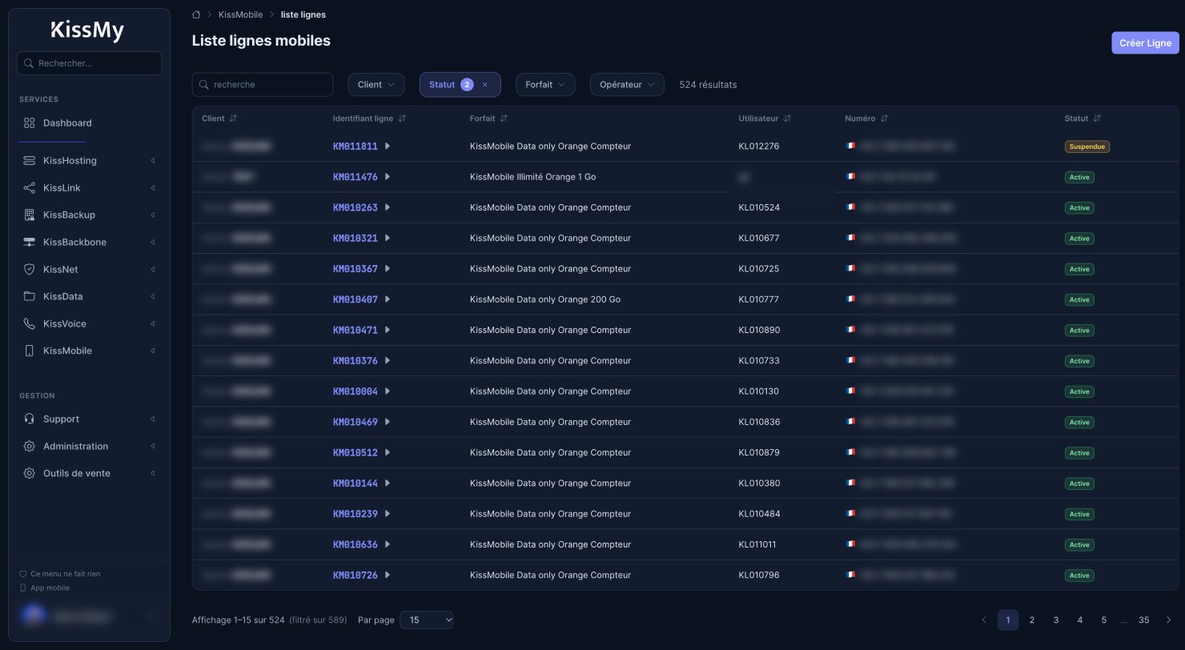Click the KissBackbone icon
Screen dimensions: 1185x650
click(30, 243)
